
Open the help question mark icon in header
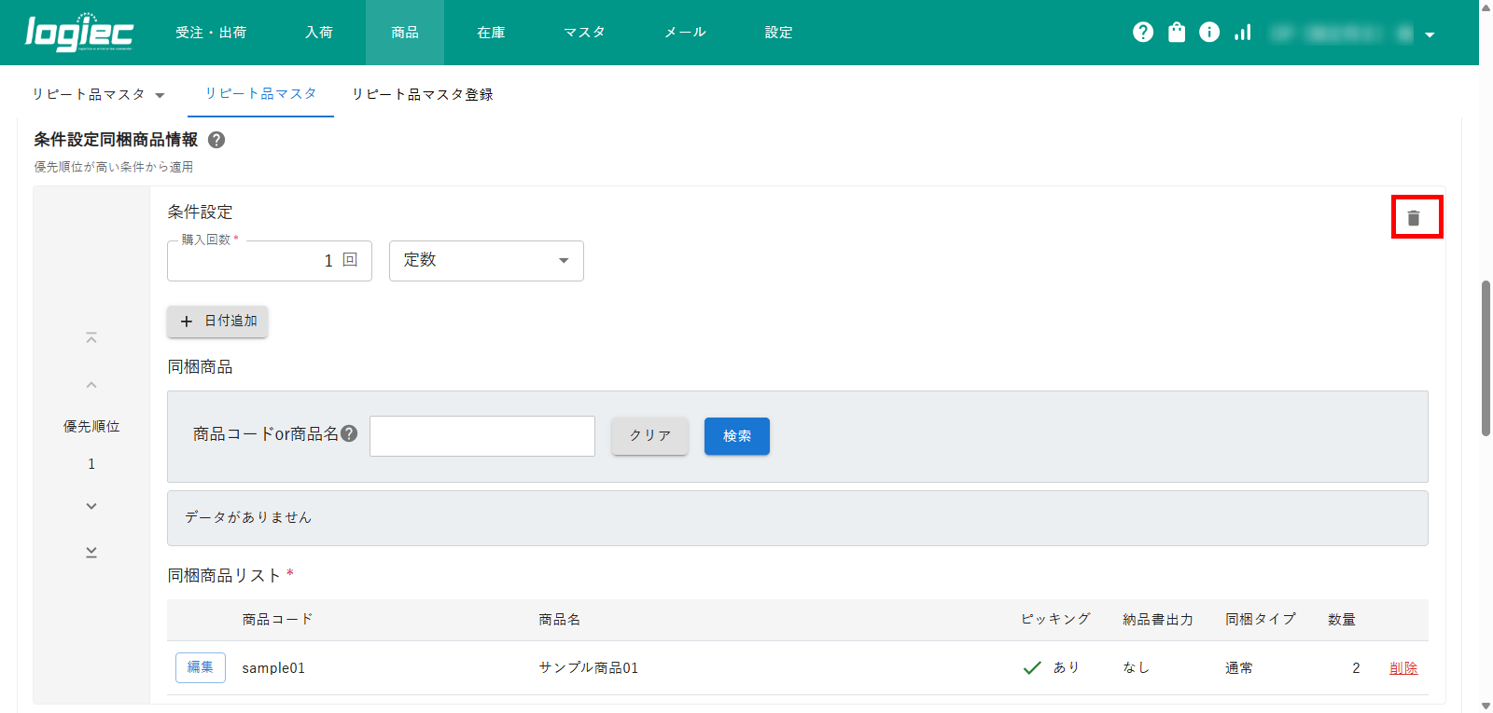1143,33
